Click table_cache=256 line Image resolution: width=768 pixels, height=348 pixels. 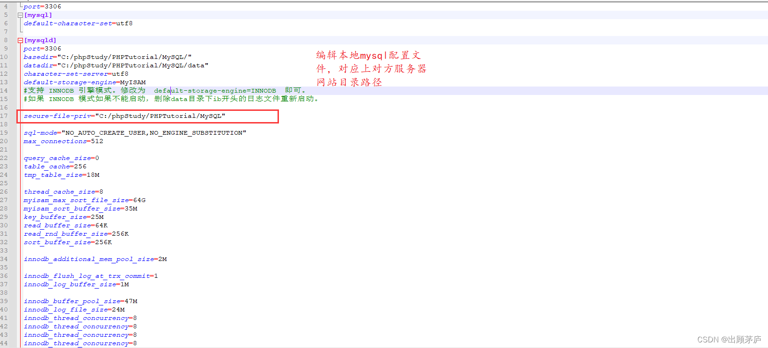coord(55,167)
